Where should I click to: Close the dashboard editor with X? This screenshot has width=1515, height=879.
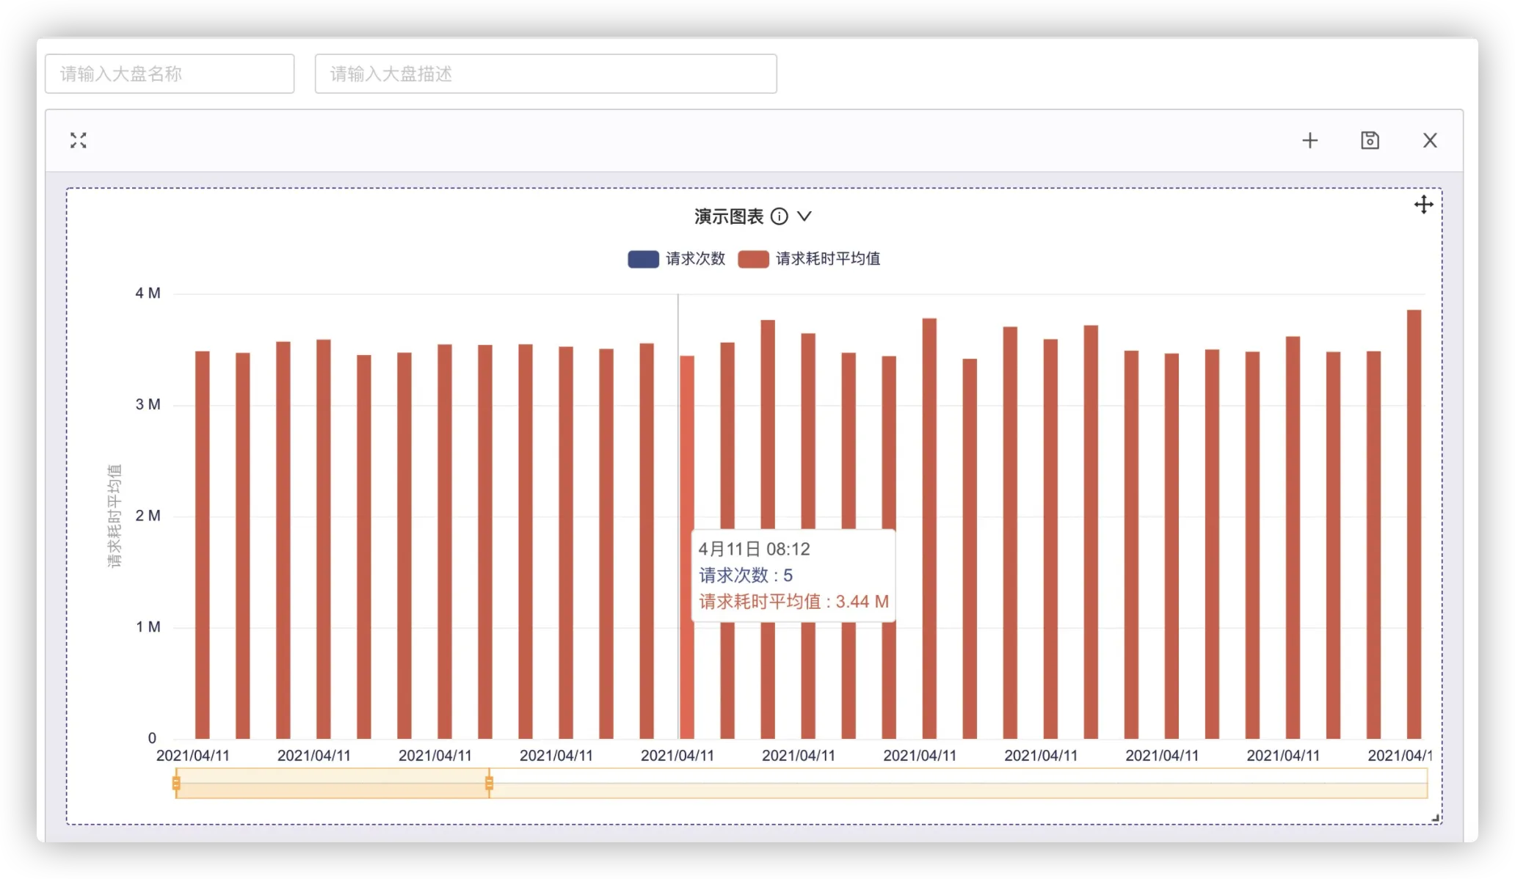click(x=1430, y=140)
